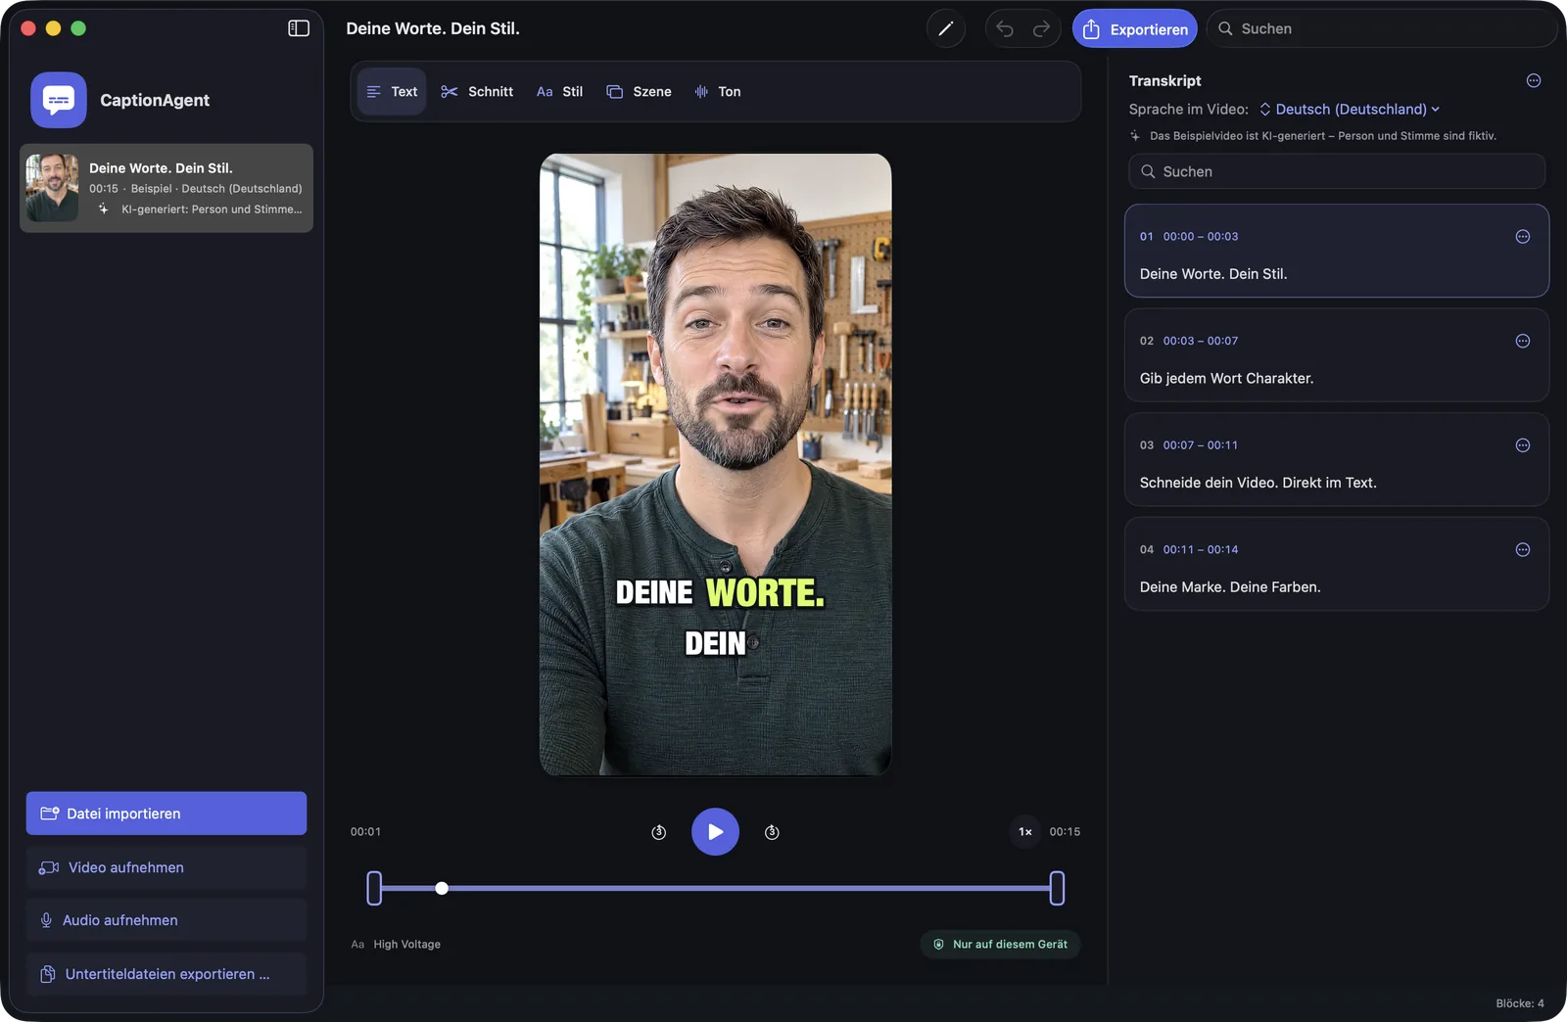Screen dimensions: 1567x1022
Task: Click the right trim handle on timeline
Action: (1057, 888)
